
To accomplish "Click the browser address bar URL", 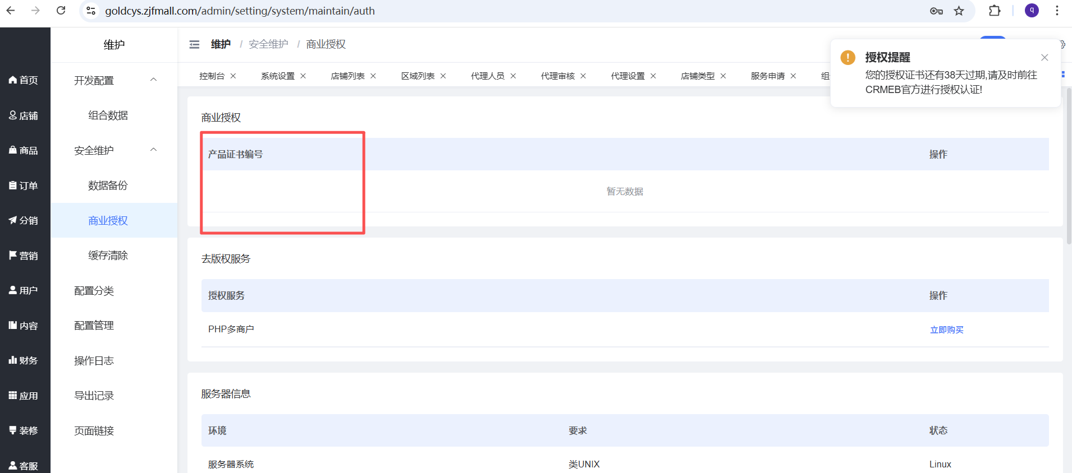I will pos(240,11).
